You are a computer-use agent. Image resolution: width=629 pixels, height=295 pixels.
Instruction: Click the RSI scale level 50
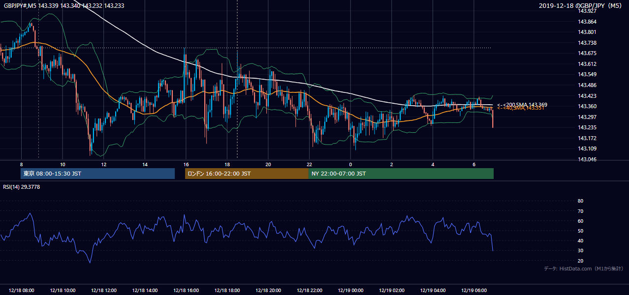[x=580, y=231]
